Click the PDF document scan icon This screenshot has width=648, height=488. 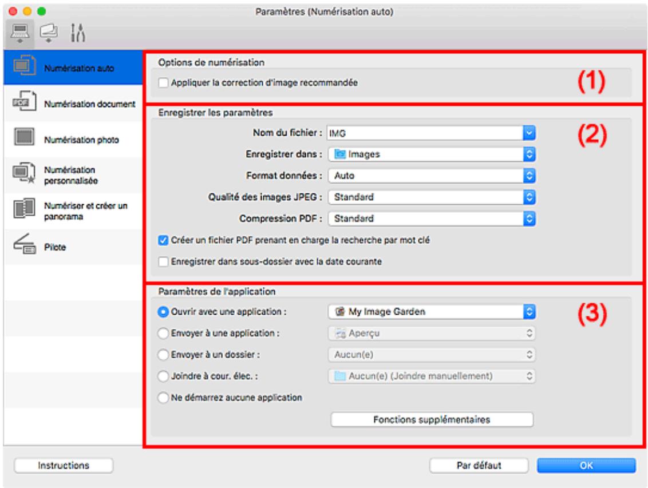[x=25, y=102]
